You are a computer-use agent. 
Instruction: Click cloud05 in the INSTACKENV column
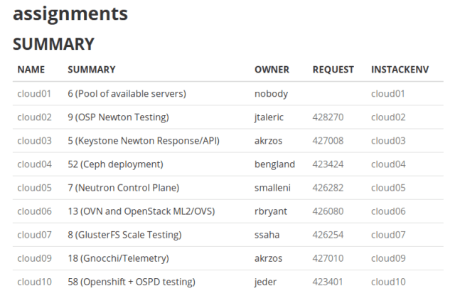388,188
